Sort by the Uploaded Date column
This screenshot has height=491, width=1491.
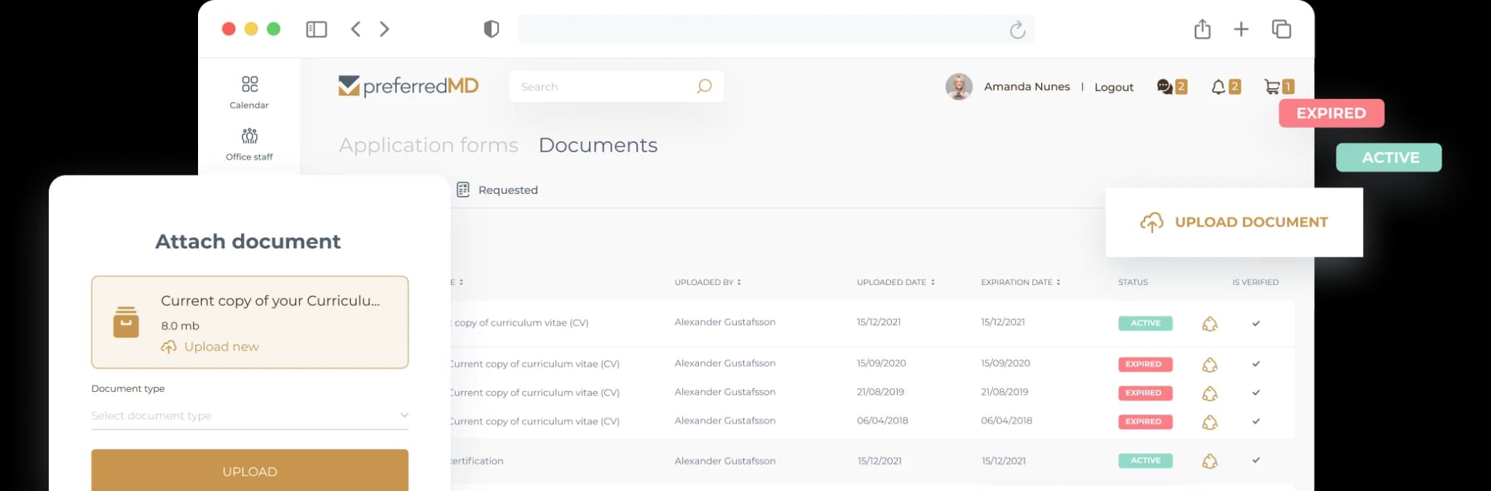[x=895, y=282]
